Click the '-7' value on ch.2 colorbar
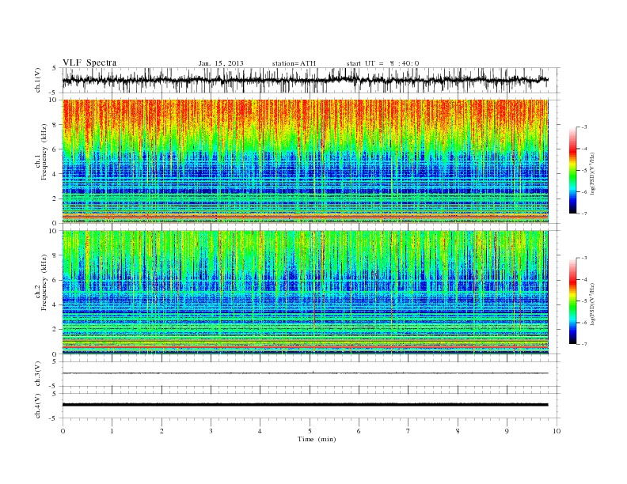The height and width of the screenshot is (484, 627). [x=583, y=344]
